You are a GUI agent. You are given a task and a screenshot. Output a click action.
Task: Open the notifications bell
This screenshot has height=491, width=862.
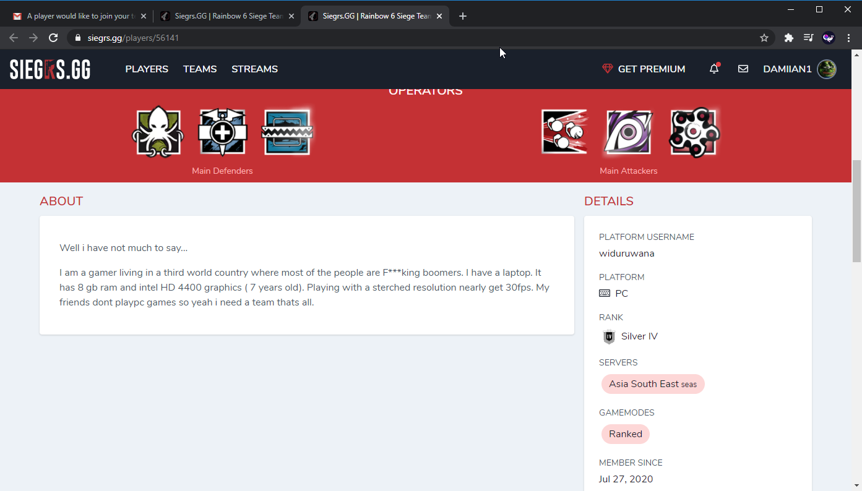714,69
